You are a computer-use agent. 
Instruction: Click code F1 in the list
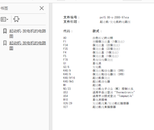coord(65,42)
